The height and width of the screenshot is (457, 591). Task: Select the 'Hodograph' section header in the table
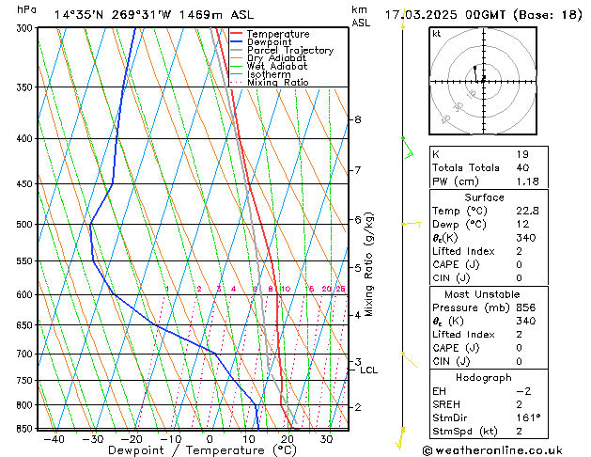click(x=484, y=377)
